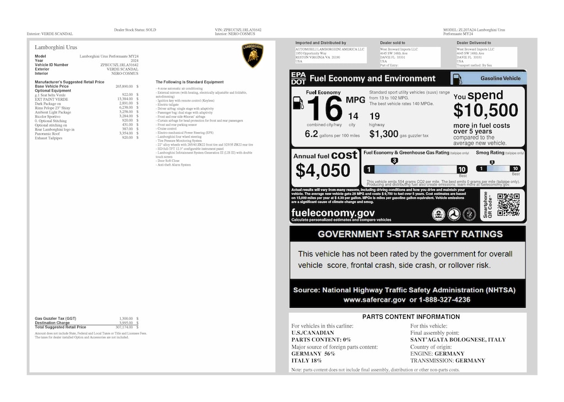Click the Panoramic Roof option row

[x=86, y=134]
